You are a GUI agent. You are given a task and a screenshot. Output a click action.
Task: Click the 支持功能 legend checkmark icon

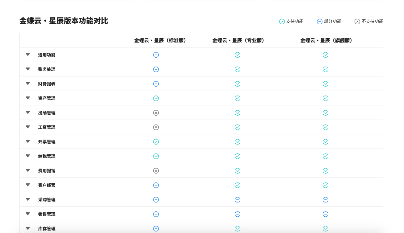coord(282,21)
